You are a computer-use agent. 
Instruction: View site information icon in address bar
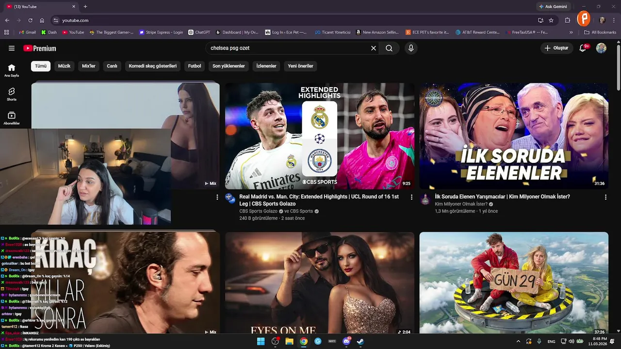click(56, 20)
